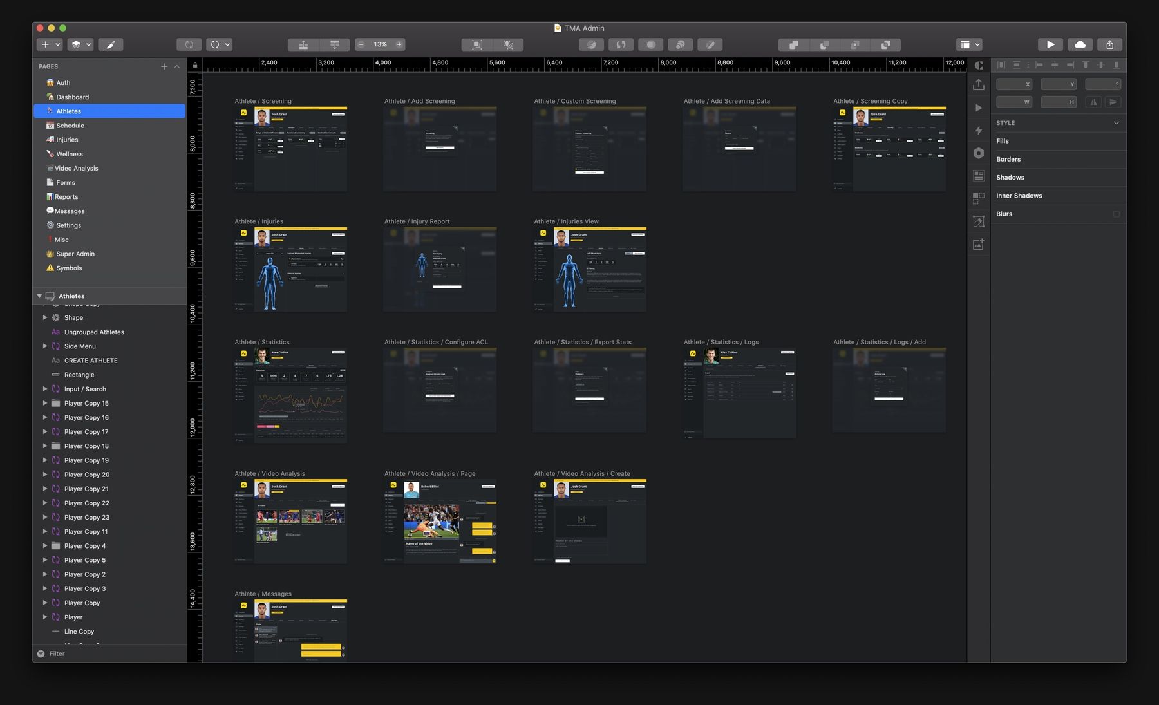This screenshot has height=705, width=1159.
Task: Collapse the Style section chevron
Action: tap(1116, 123)
